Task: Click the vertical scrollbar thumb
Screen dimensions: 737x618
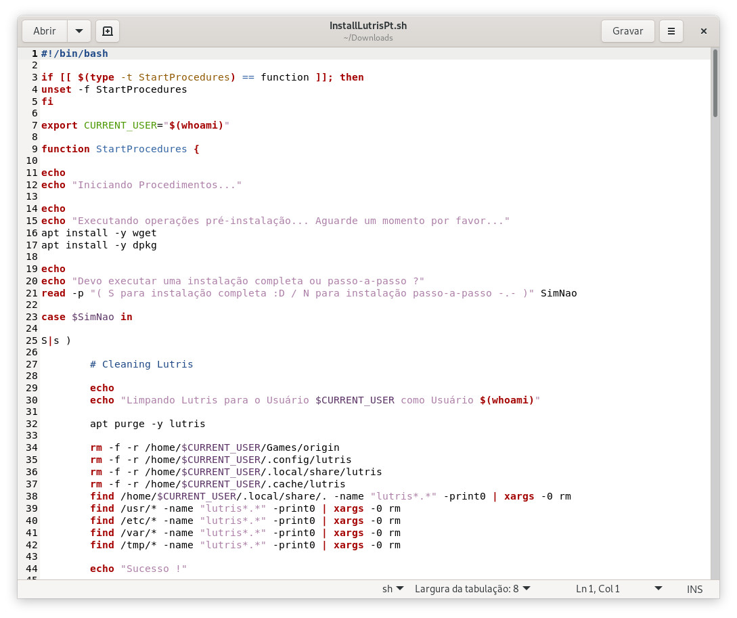Action: 715,83
